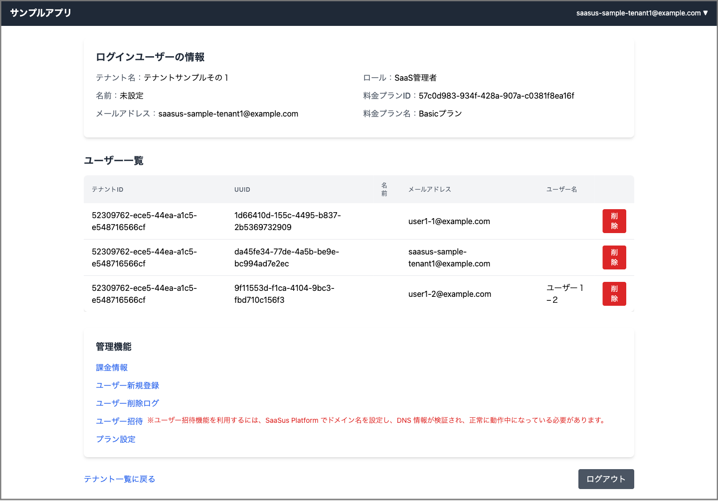
Task: Click the user1-2@example.com email cell
Action: (450, 294)
